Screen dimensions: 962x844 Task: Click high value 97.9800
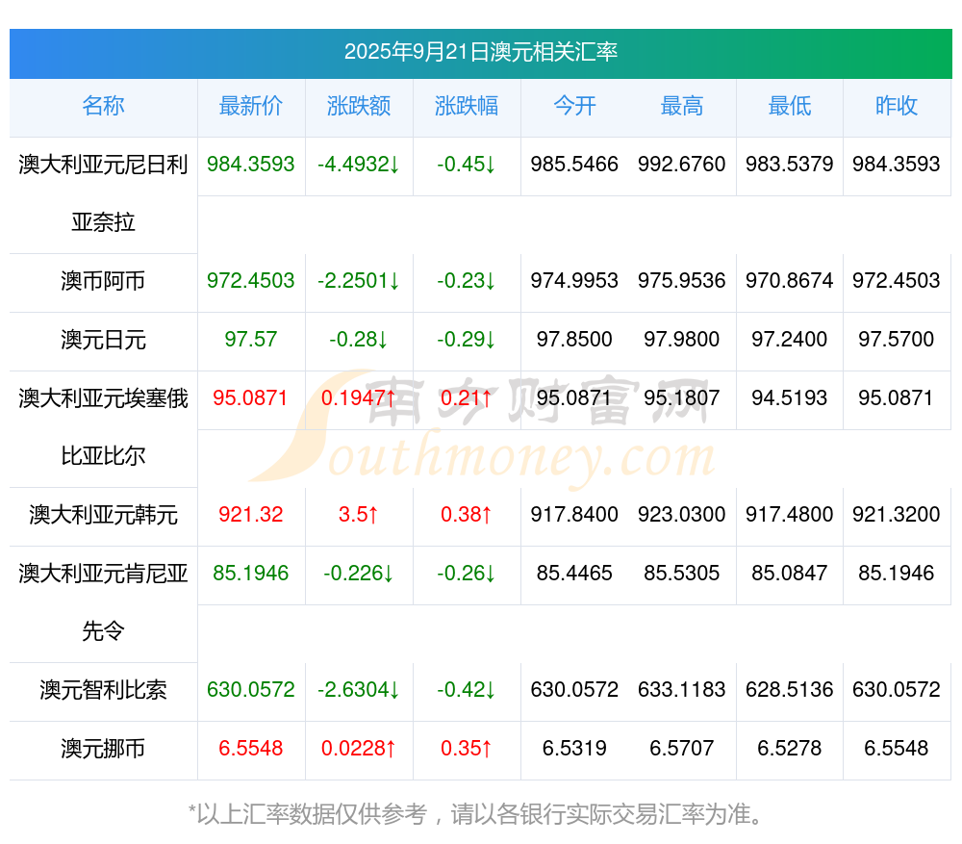click(x=682, y=340)
